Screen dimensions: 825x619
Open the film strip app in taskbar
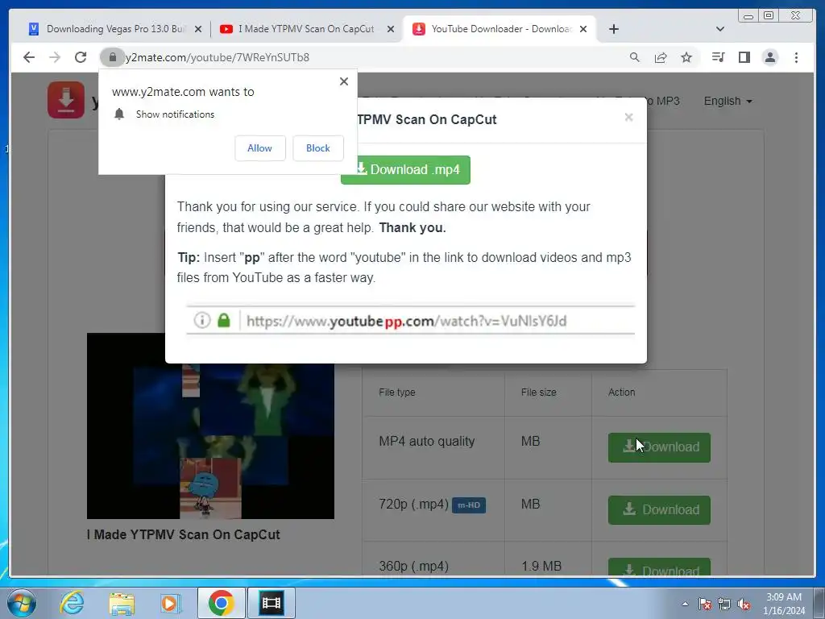pyautogui.click(x=272, y=603)
